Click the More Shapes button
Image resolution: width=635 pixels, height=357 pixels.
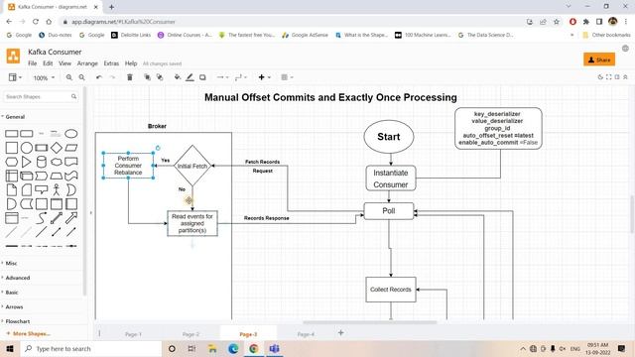tap(29, 334)
